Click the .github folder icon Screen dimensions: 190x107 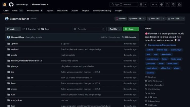coord(8,44)
